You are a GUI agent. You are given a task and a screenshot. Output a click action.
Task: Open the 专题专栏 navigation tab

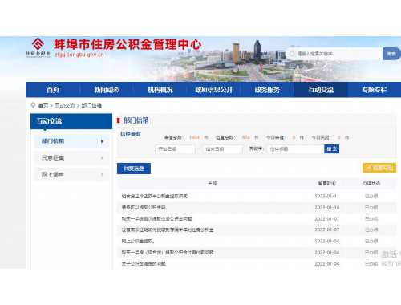tap(375, 90)
